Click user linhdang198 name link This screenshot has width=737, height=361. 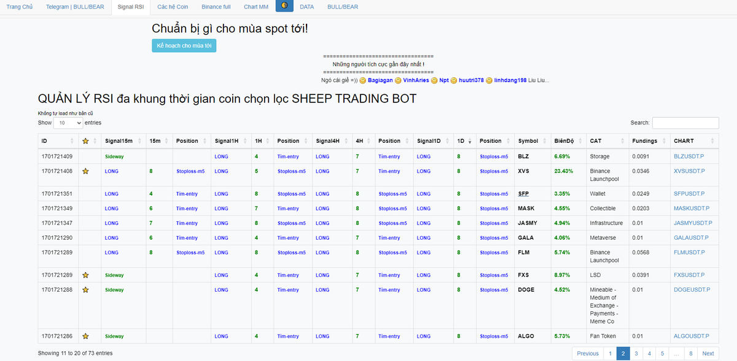510,80
